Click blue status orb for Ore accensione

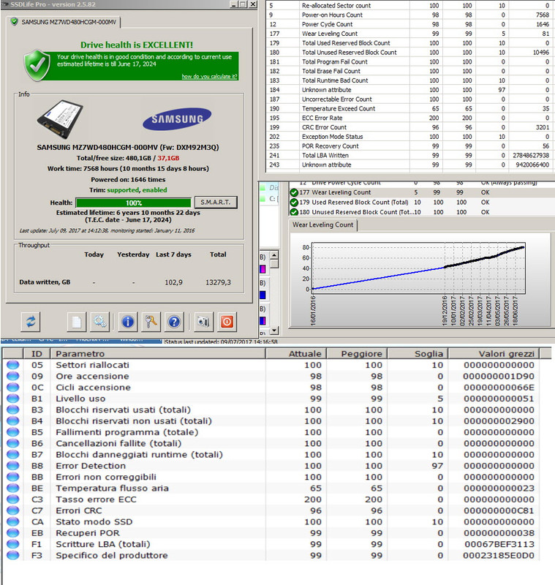(x=12, y=376)
